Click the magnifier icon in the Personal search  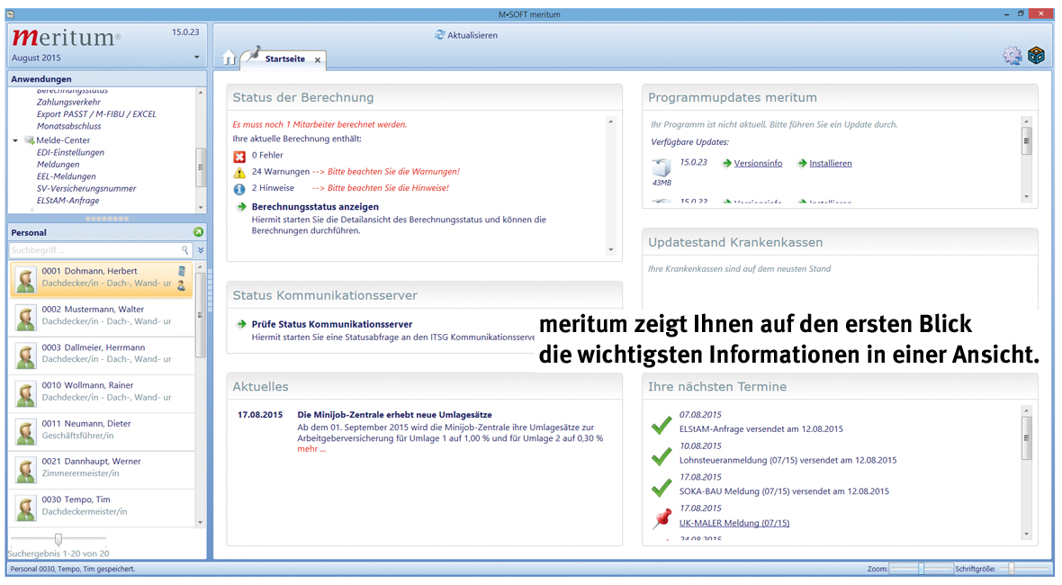point(186,250)
